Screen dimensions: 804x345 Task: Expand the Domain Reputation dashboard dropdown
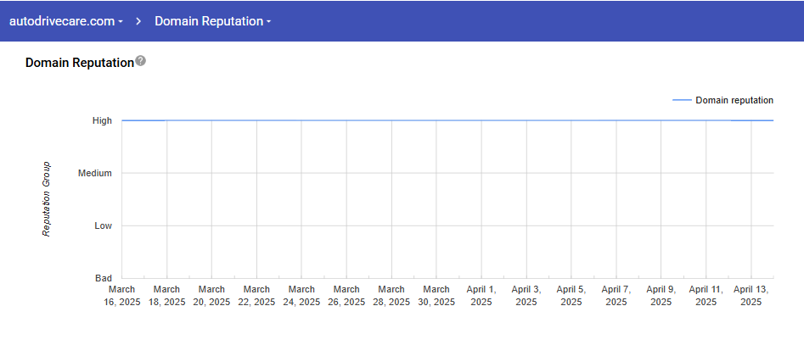coord(212,21)
